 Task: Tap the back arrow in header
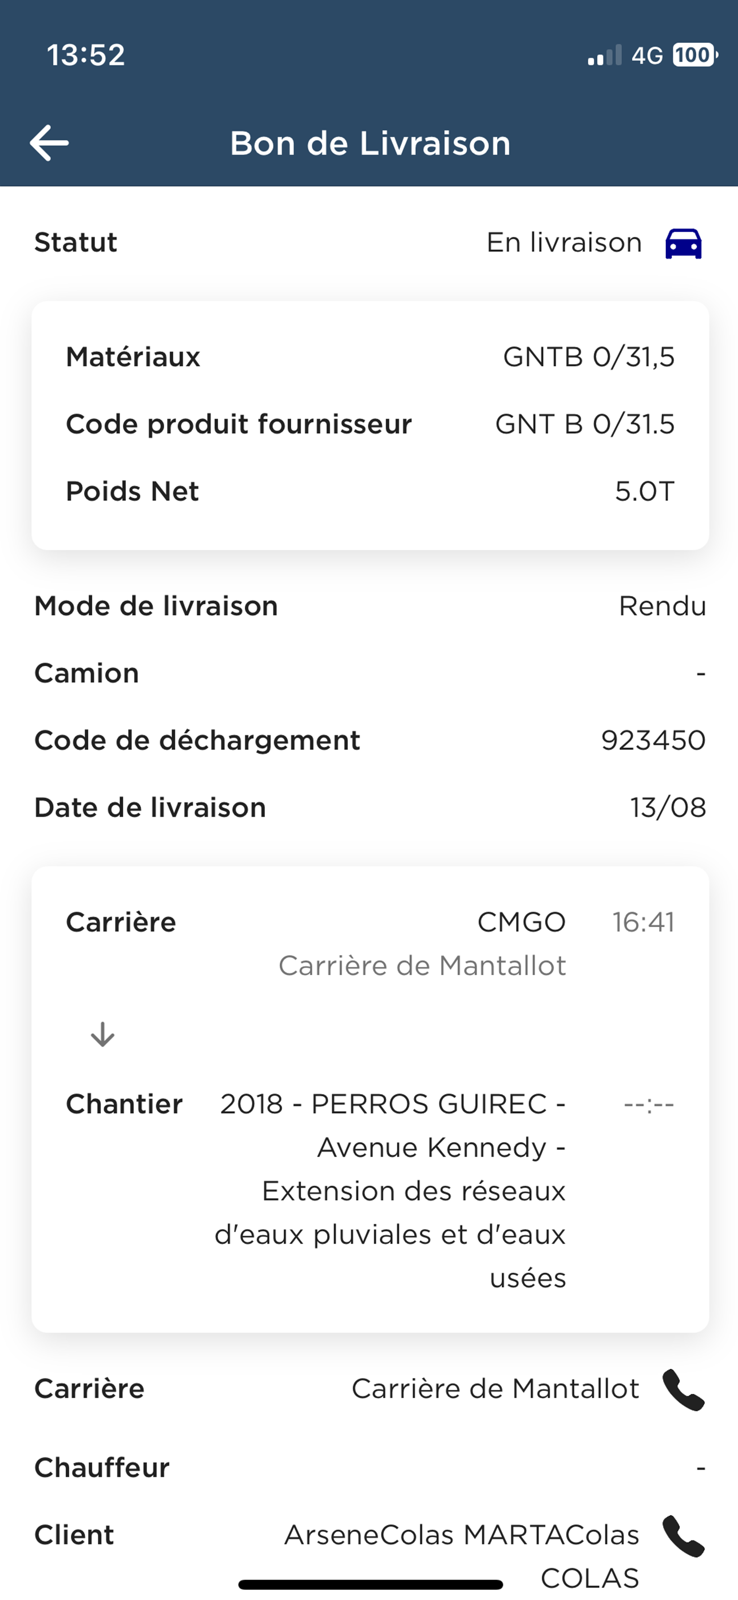click(49, 143)
